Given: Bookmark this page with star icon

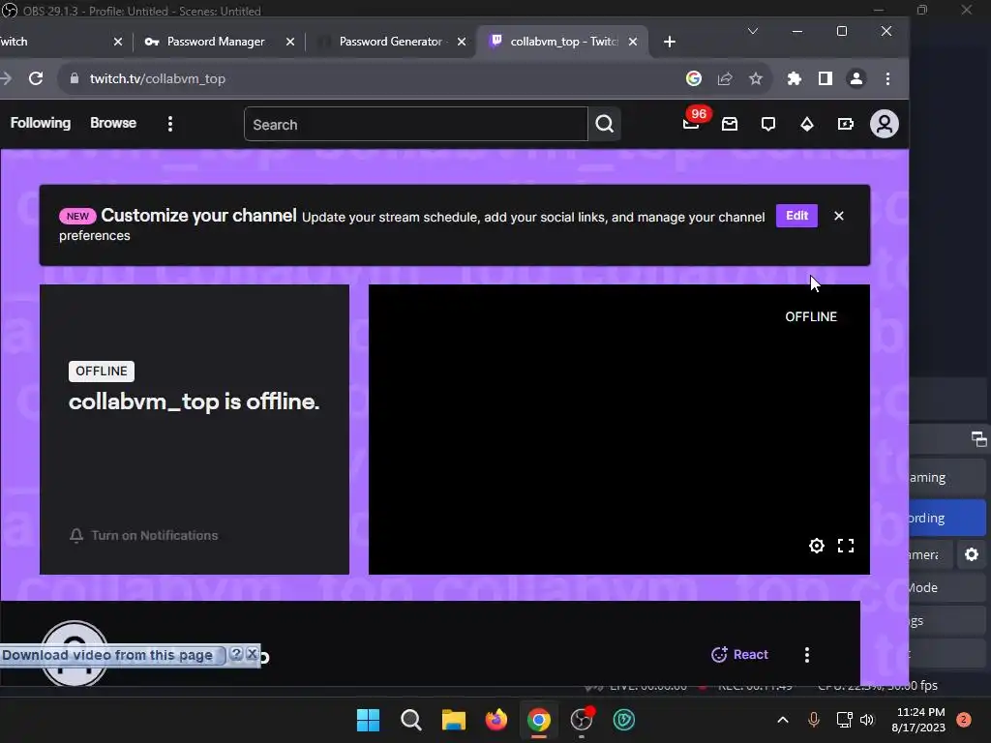Looking at the screenshot, I should coord(756,78).
